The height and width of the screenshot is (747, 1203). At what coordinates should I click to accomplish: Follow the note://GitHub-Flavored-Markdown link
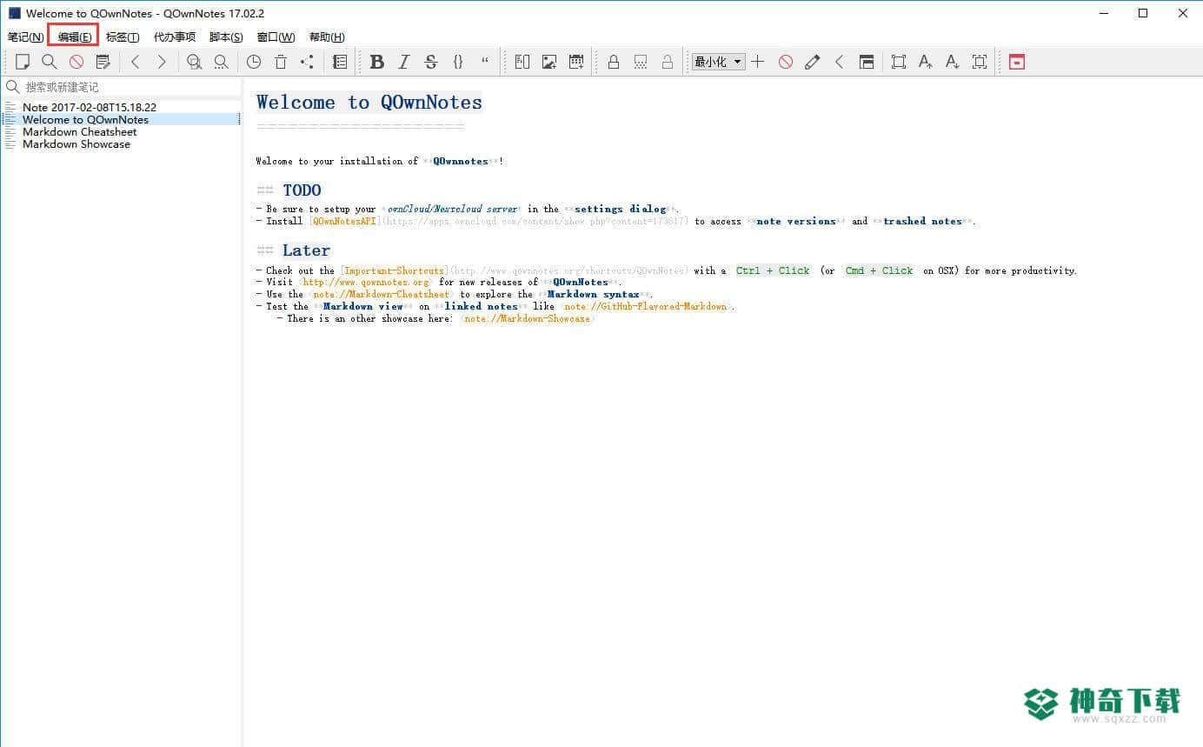(x=646, y=307)
